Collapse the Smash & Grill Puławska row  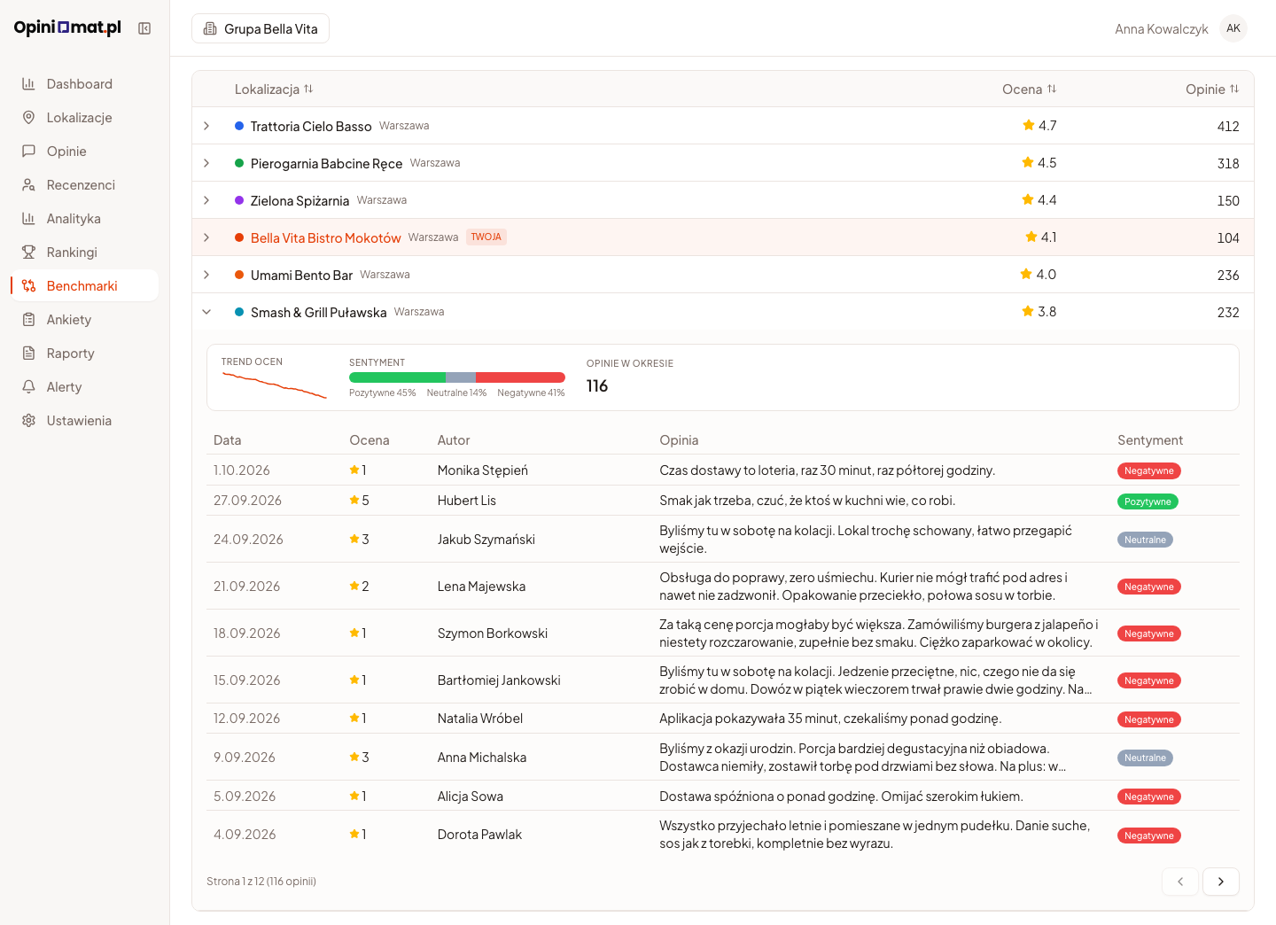[206, 312]
